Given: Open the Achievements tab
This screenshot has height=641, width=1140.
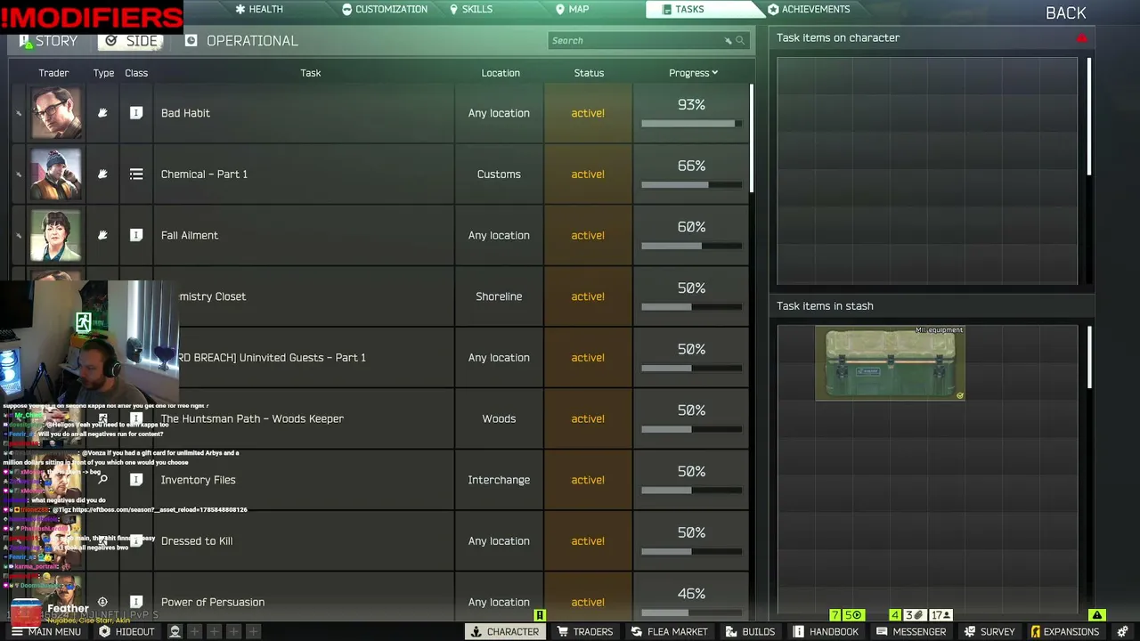Looking at the screenshot, I should tap(809, 9).
